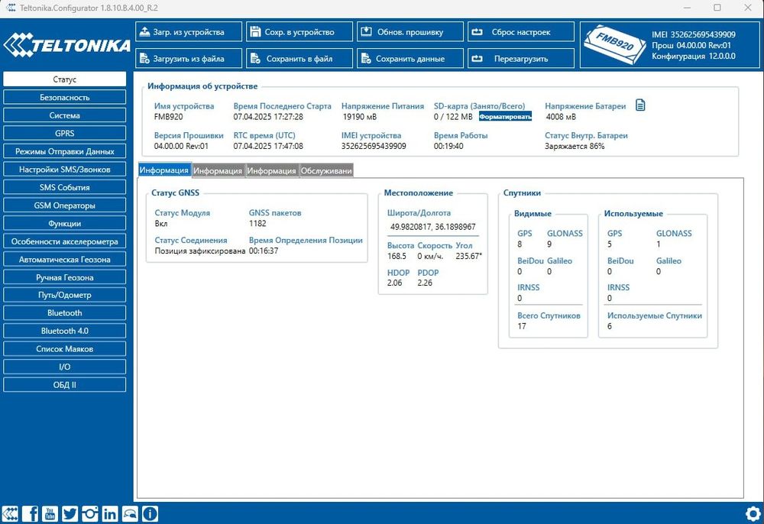
Task: Click battery status 'Заряжается 86%'
Action: 575,146
